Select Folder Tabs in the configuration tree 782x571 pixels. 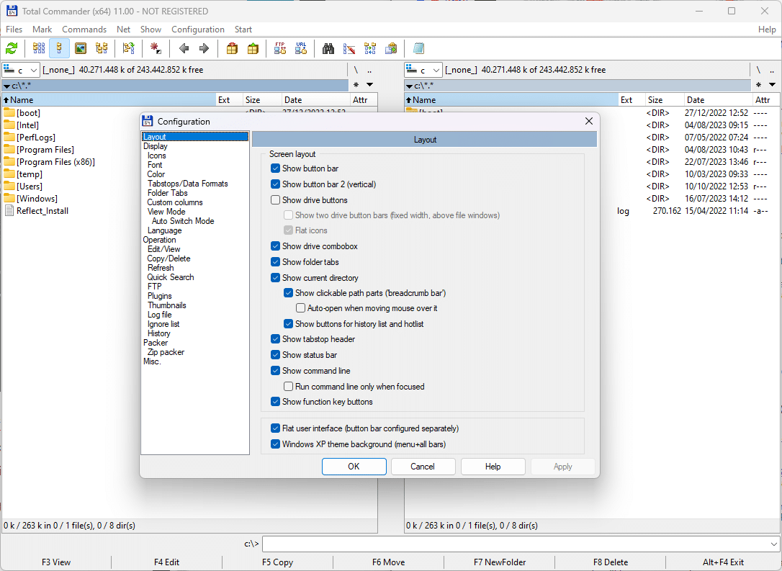(168, 193)
